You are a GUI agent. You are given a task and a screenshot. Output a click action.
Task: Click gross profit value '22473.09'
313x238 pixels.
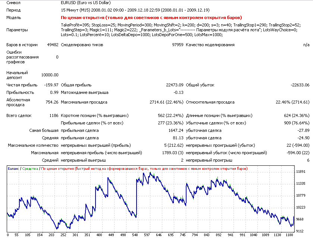click(175, 85)
